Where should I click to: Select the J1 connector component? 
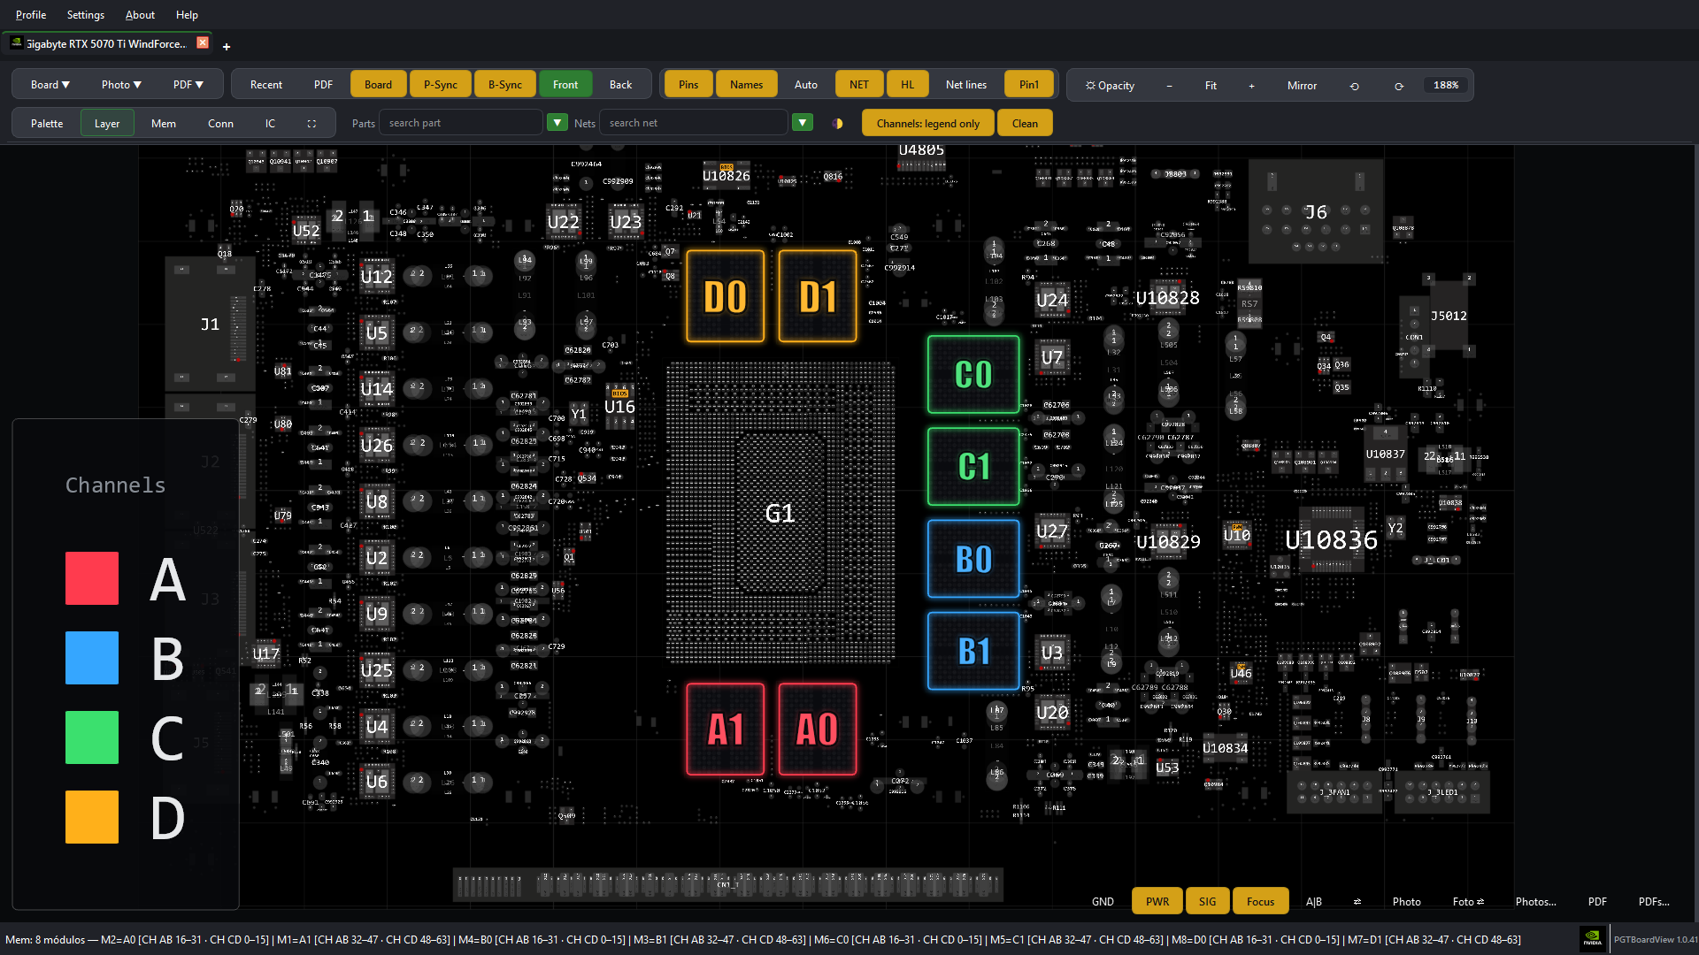(210, 325)
